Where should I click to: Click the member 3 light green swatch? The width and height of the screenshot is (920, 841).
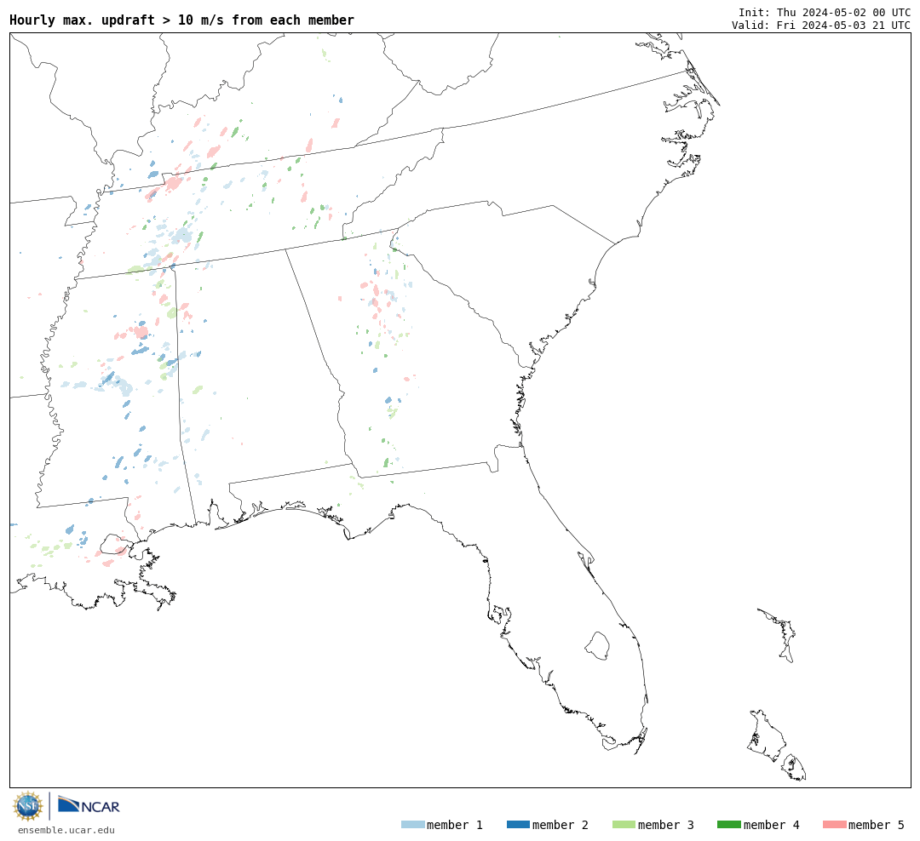[x=624, y=825]
